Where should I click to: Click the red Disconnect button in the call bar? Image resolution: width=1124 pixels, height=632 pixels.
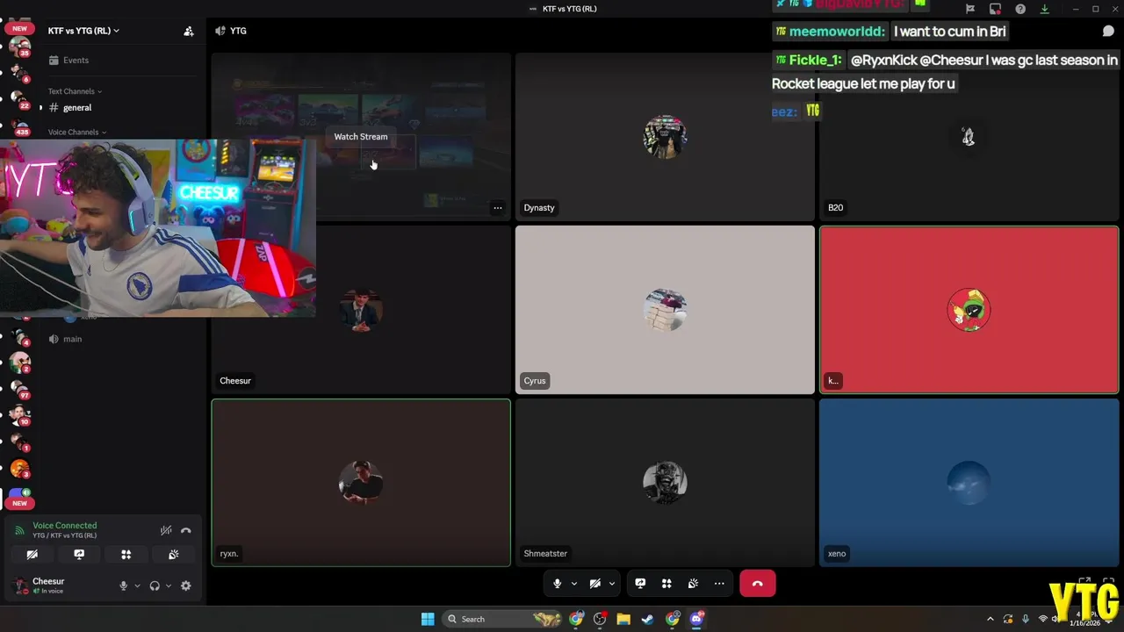tap(757, 584)
